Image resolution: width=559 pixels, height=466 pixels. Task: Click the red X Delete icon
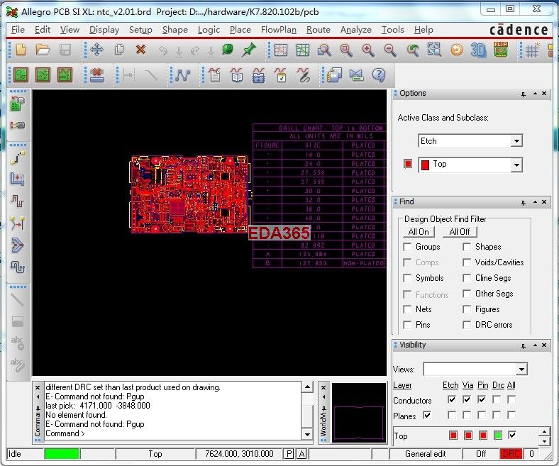pos(140,50)
